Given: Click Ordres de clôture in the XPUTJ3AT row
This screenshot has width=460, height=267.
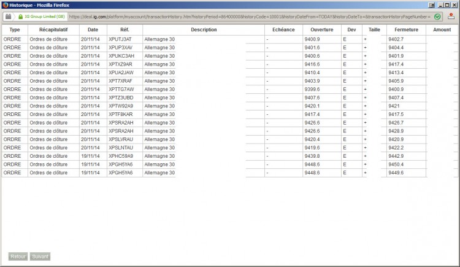Looking at the screenshot, I should tap(48, 39).
